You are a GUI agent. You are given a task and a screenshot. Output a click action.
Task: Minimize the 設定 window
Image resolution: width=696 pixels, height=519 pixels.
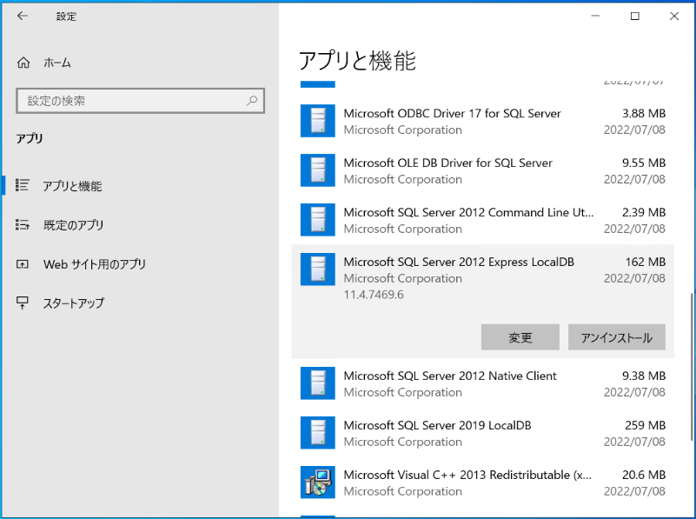coord(596,16)
